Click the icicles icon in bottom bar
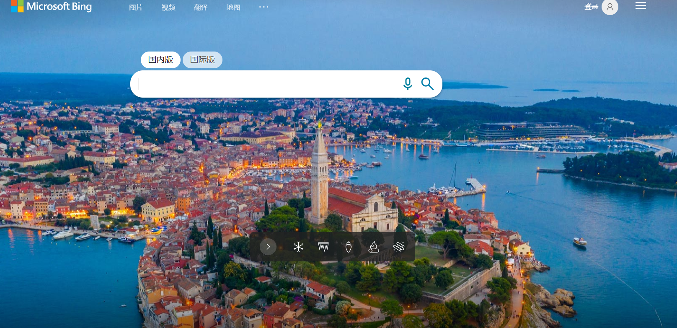This screenshot has height=328, width=677. (323, 247)
